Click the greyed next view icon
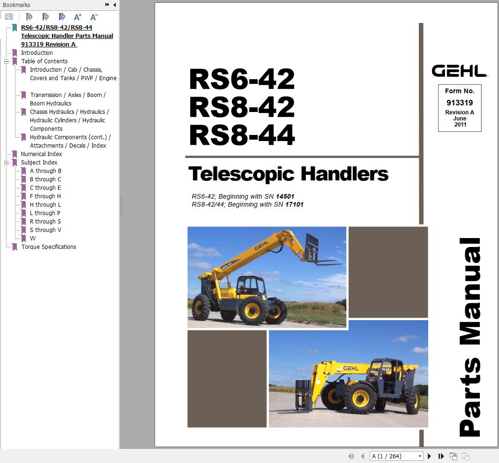 point(466,456)
